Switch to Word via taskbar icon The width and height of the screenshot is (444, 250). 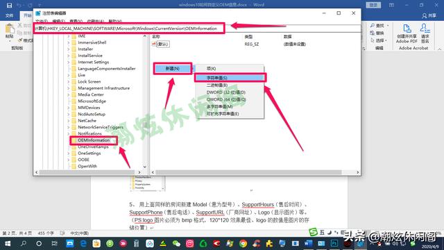[308, 244]
